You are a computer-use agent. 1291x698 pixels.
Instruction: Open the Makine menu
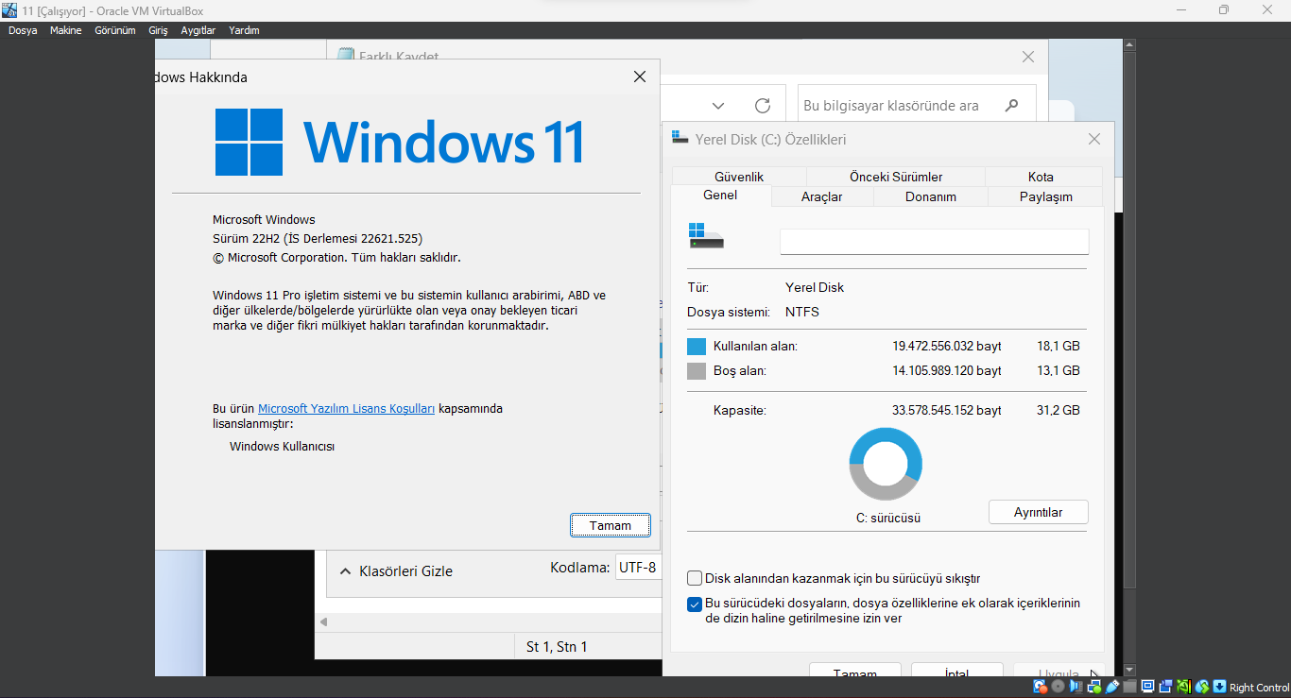(x=66, y=30)
